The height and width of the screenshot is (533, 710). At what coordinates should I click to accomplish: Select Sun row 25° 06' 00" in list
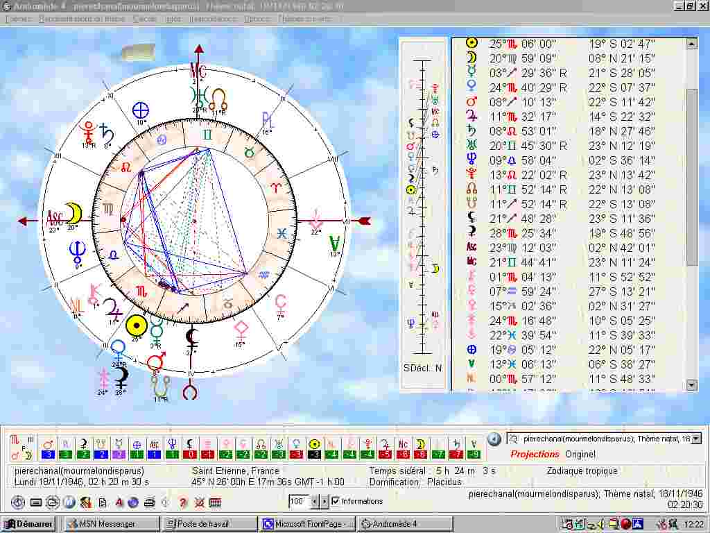click(x=569, y=44)
